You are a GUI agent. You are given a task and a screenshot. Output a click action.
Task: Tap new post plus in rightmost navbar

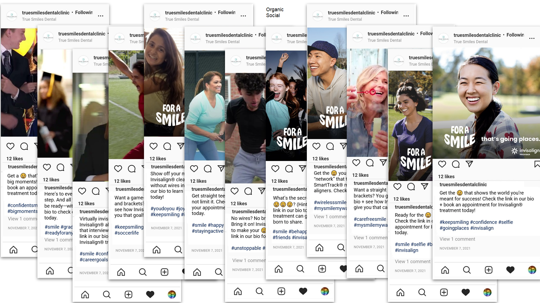[489, 270]
